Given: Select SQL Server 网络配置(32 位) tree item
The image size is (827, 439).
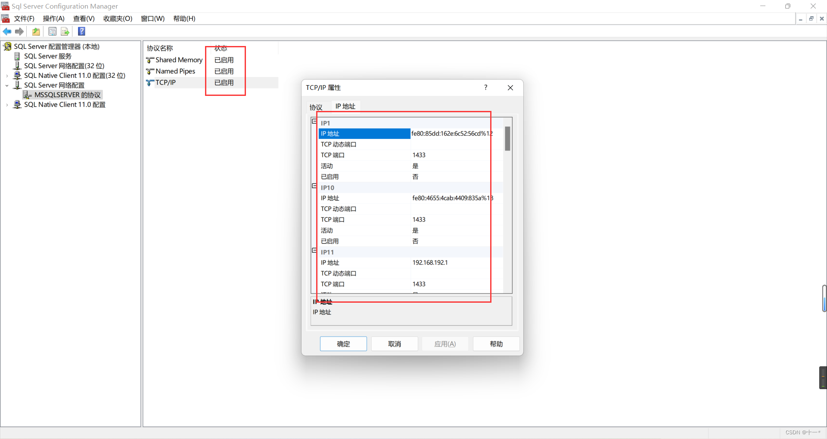Looking at the screenshot, I should (64, 66).
